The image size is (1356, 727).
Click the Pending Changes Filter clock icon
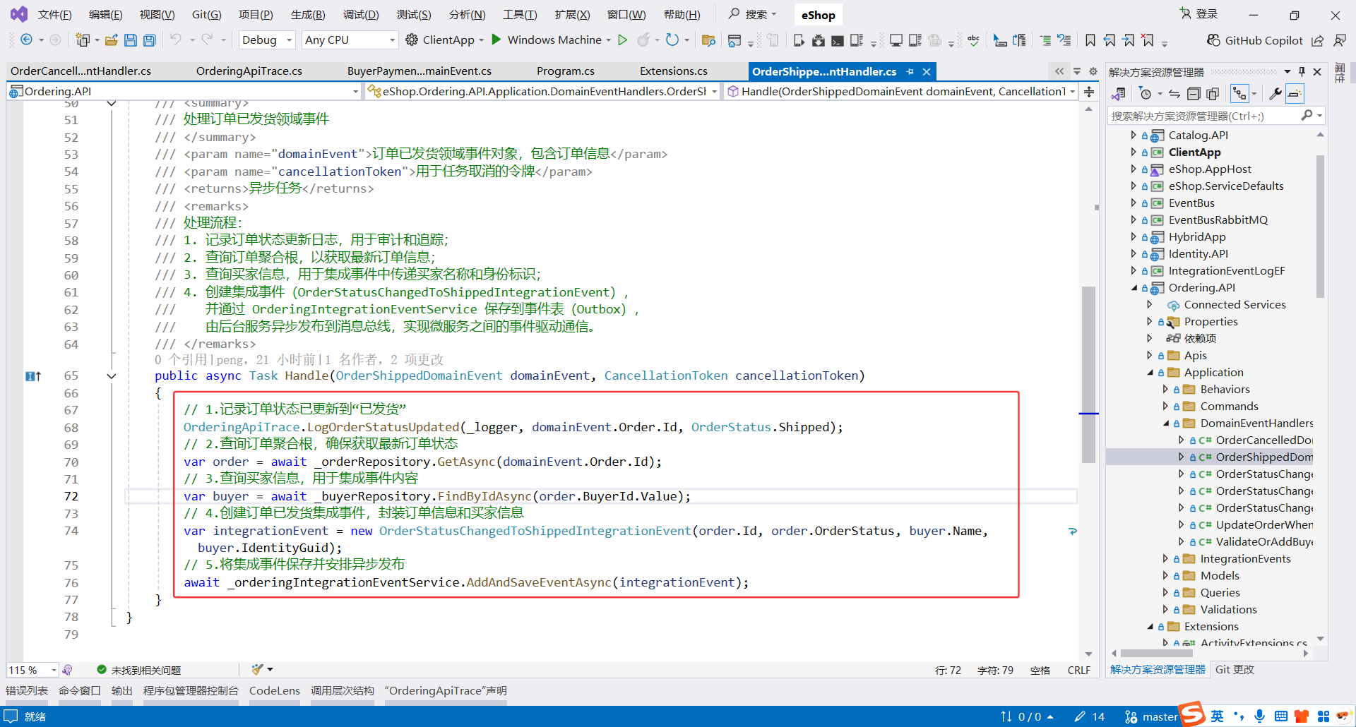point(1146,94)
